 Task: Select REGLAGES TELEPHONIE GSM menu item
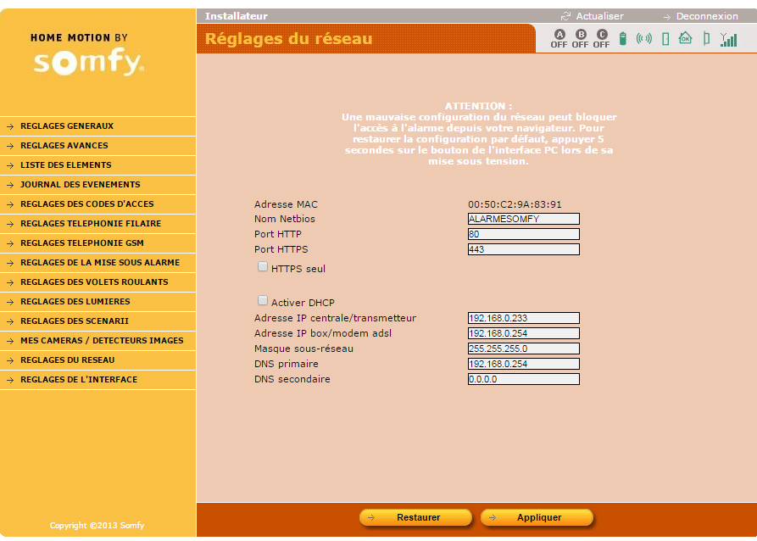[x=82, y=243]
